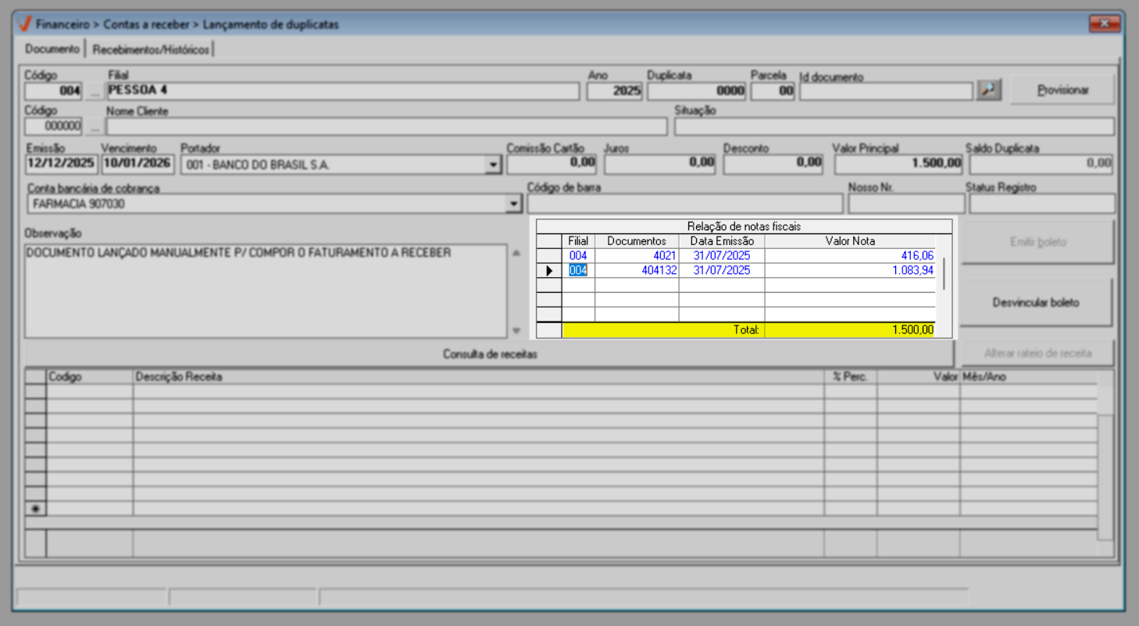Click Desvincular boleto button
1139x626 pixels.
click(1035, 302)
